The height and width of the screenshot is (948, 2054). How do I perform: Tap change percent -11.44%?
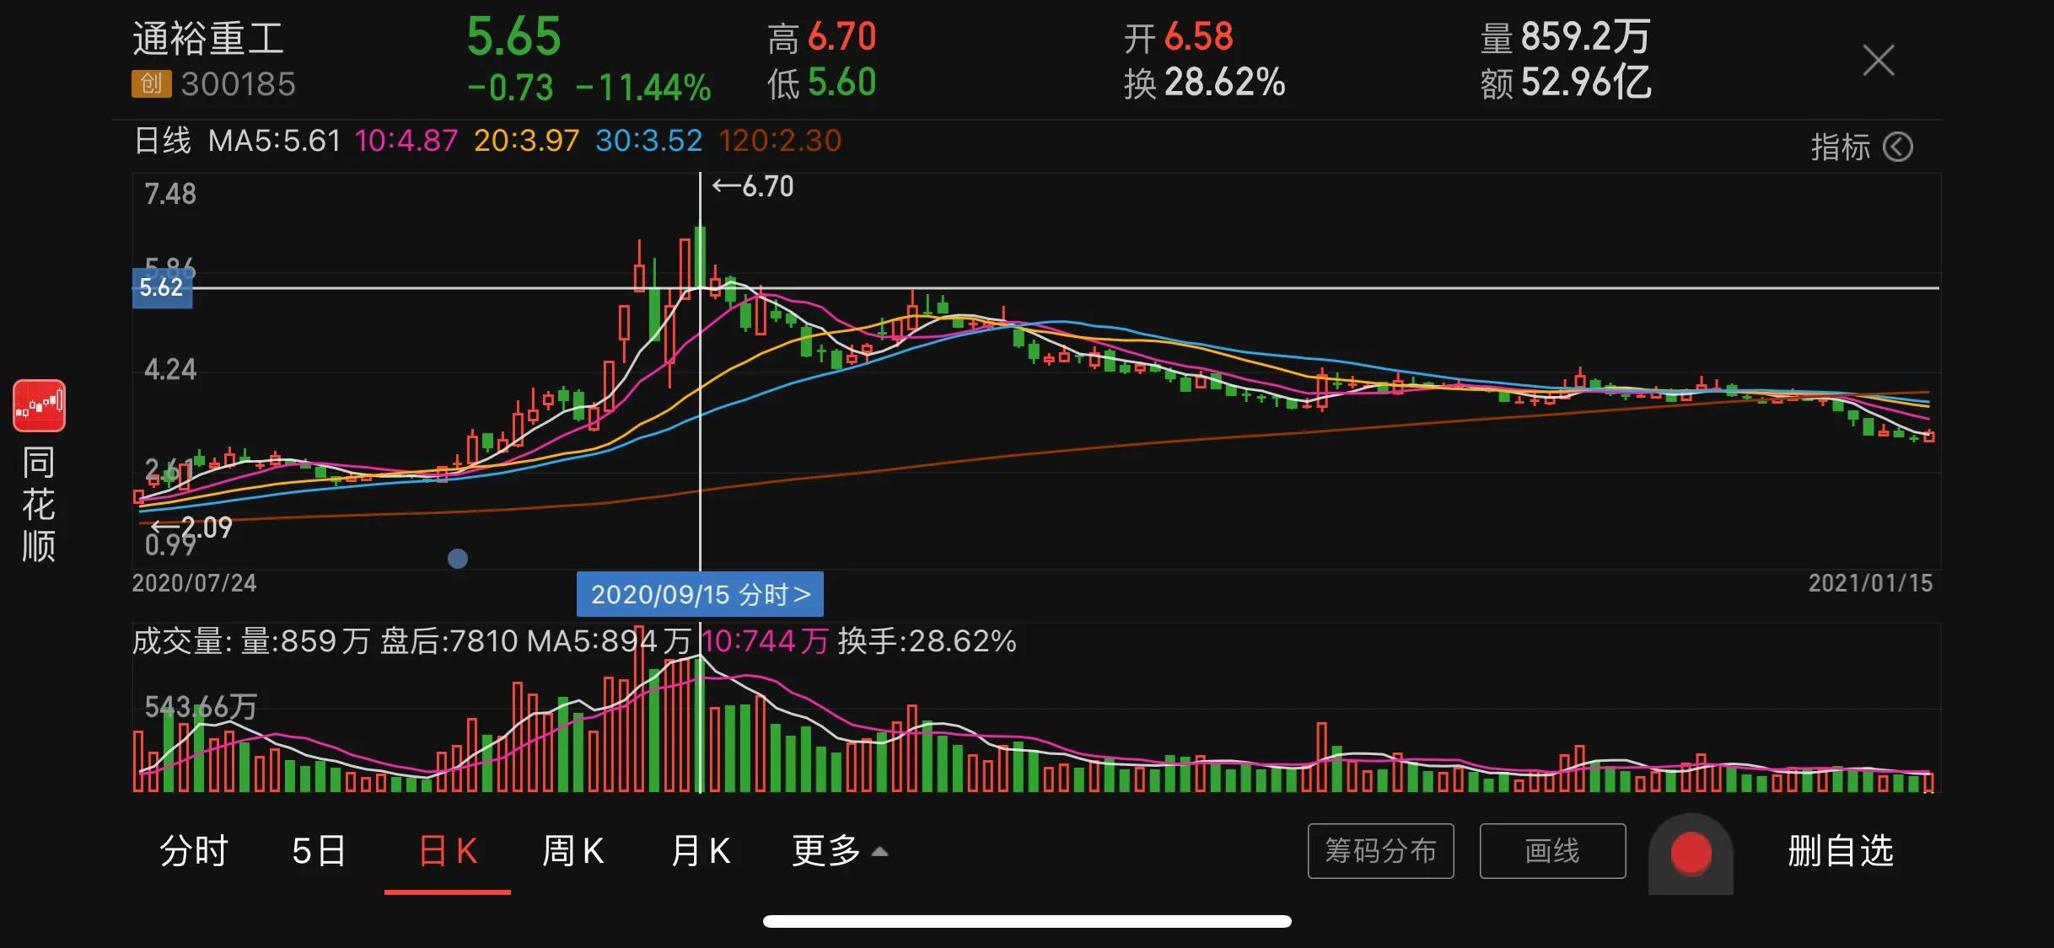point(643,88)
